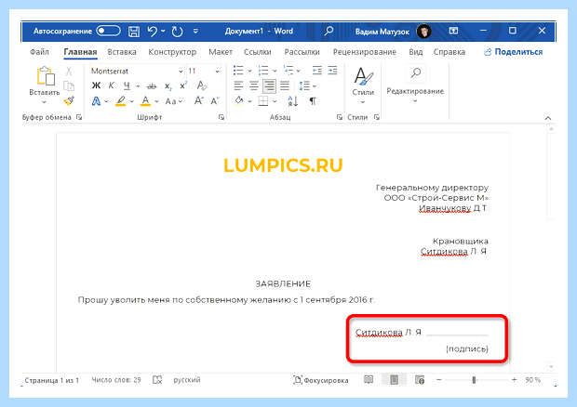Click the Numbering list icon
This screenshot has height=407, width=577.
263,71
